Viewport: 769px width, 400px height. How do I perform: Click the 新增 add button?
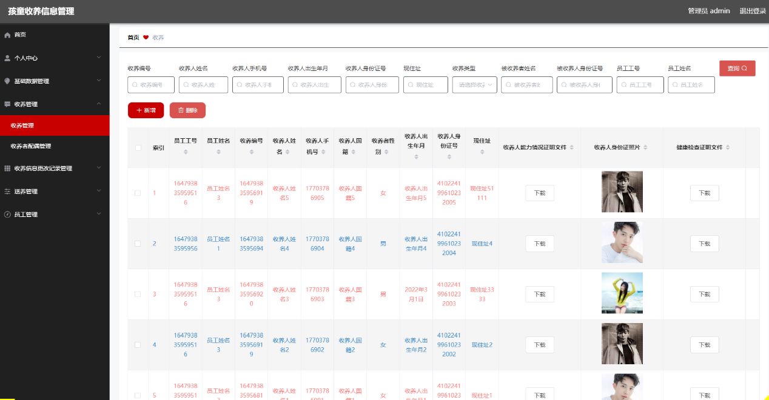(x=146, y=110)
